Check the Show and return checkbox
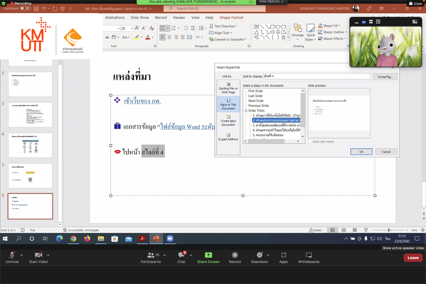Screen dimensions: 426x284 coord(310,142)
